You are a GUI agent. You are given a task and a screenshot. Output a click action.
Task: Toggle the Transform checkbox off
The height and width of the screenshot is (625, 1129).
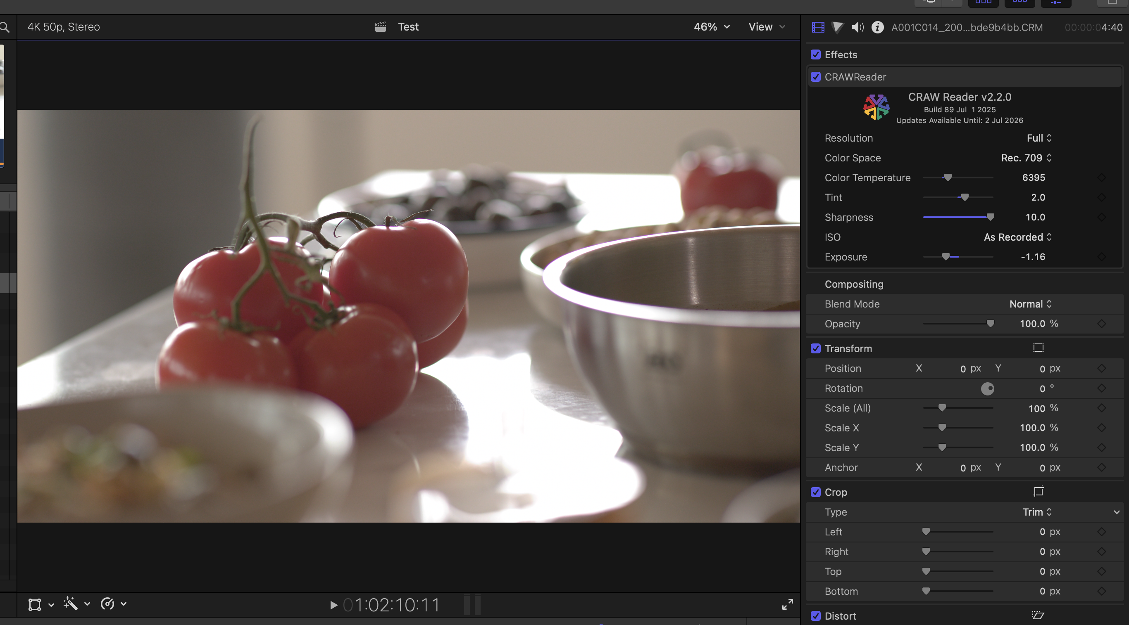tap(816, 348)
